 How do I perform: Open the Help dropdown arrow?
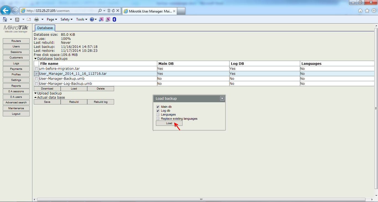point(96,19)
